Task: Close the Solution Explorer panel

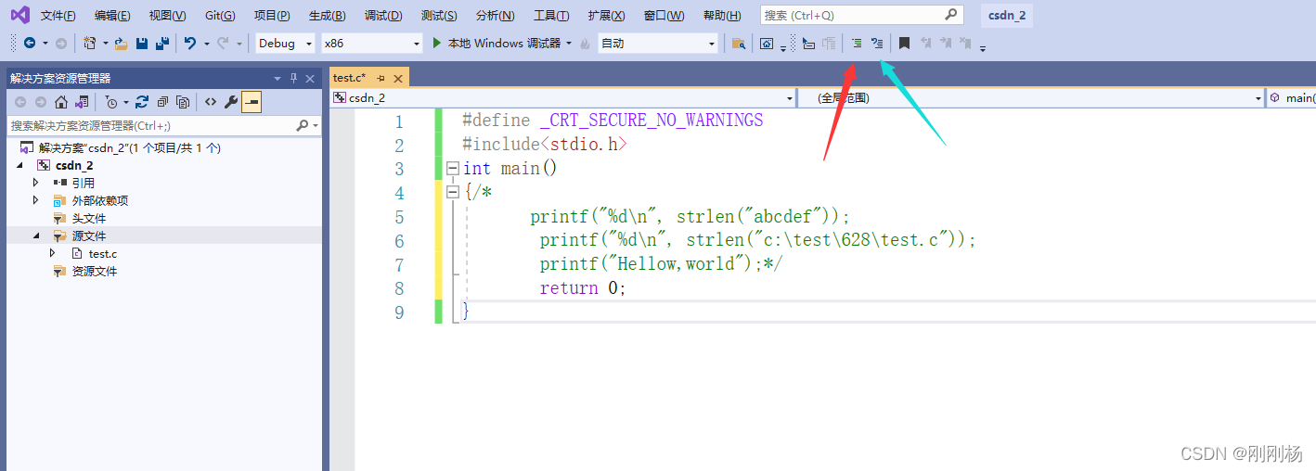Action: pos(310,78)
